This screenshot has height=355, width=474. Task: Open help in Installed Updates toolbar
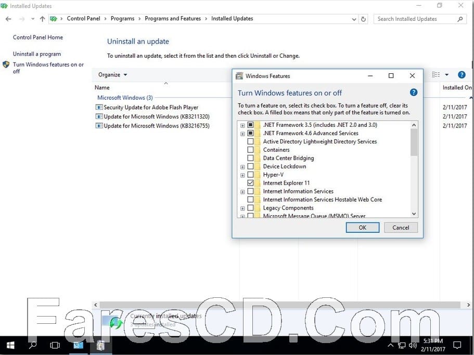tap(462, 74)
